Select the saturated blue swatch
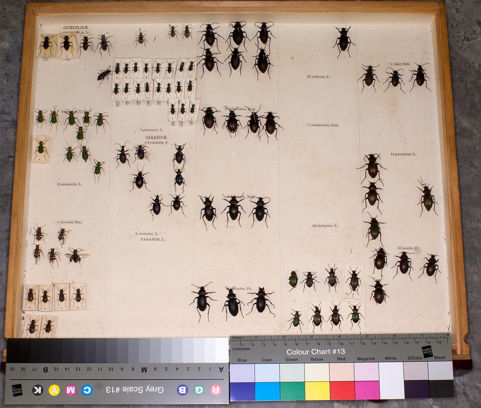The width and height of the screenshot is (481, 408). pos(242,391)
